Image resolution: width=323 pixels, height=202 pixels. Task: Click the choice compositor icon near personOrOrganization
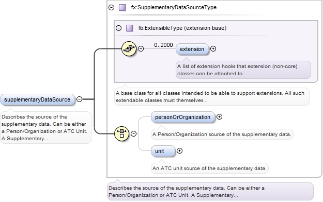pyautogui.click(x=122, y=133)
